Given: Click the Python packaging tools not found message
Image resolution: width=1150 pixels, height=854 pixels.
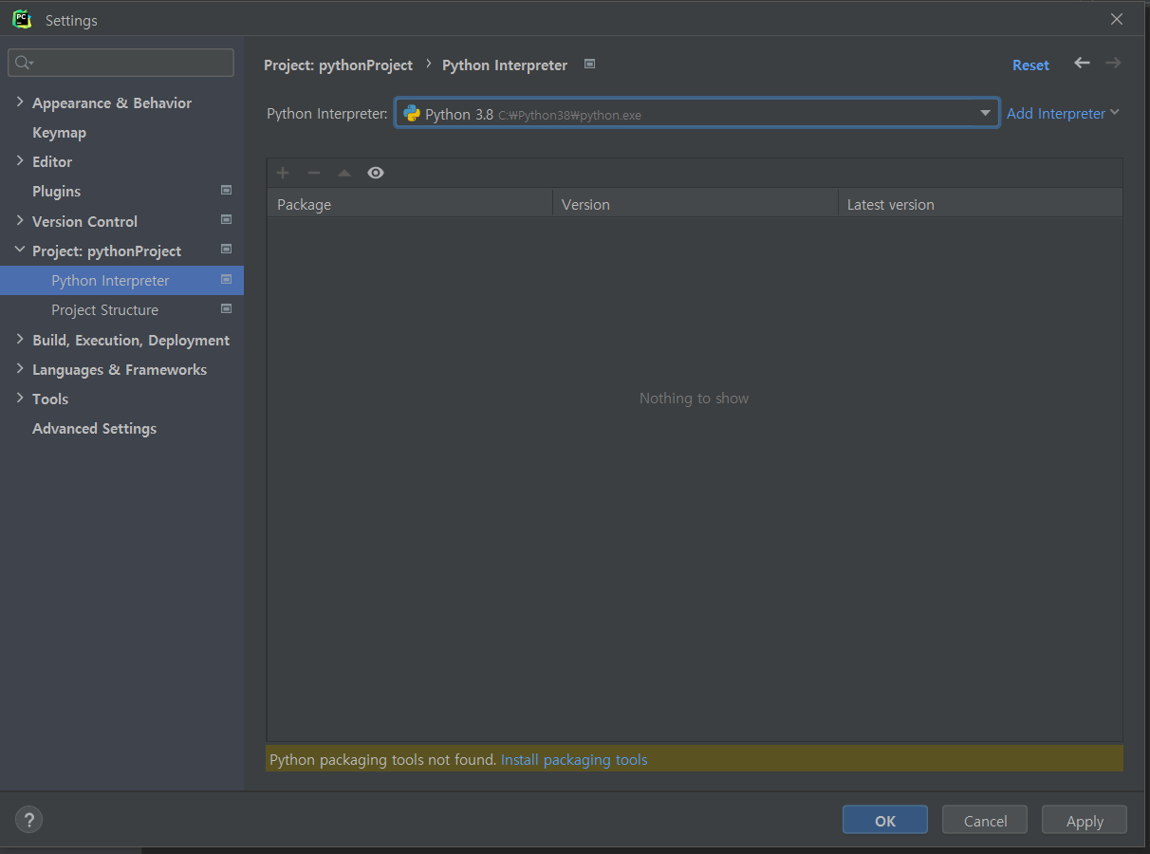Looking at the screenshot, I should (382, 760).
